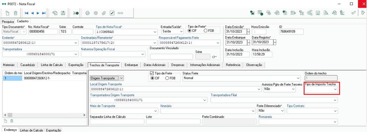
Task: Open settings via the toolbar gear icon
Action: [x=96, y=13]
